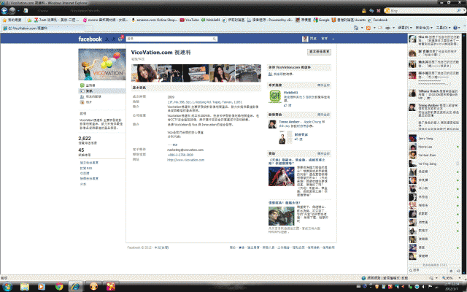Open the Keelung Rd. Taipei address link
This screenshot has width=467, height=292.
click(204, 102)
